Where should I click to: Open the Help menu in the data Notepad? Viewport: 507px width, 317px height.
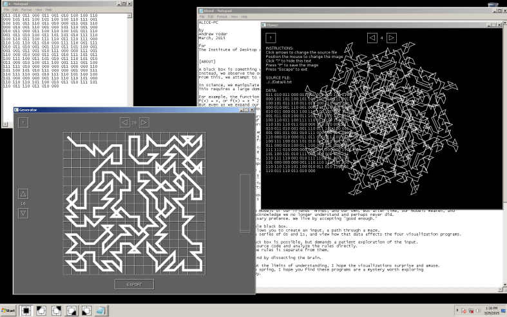pyautogui.click(x=50, y=10)
